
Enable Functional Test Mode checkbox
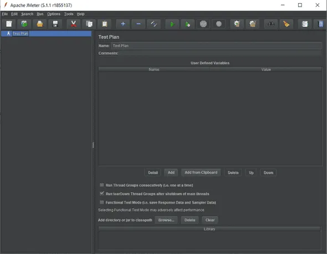click(102, 202)
